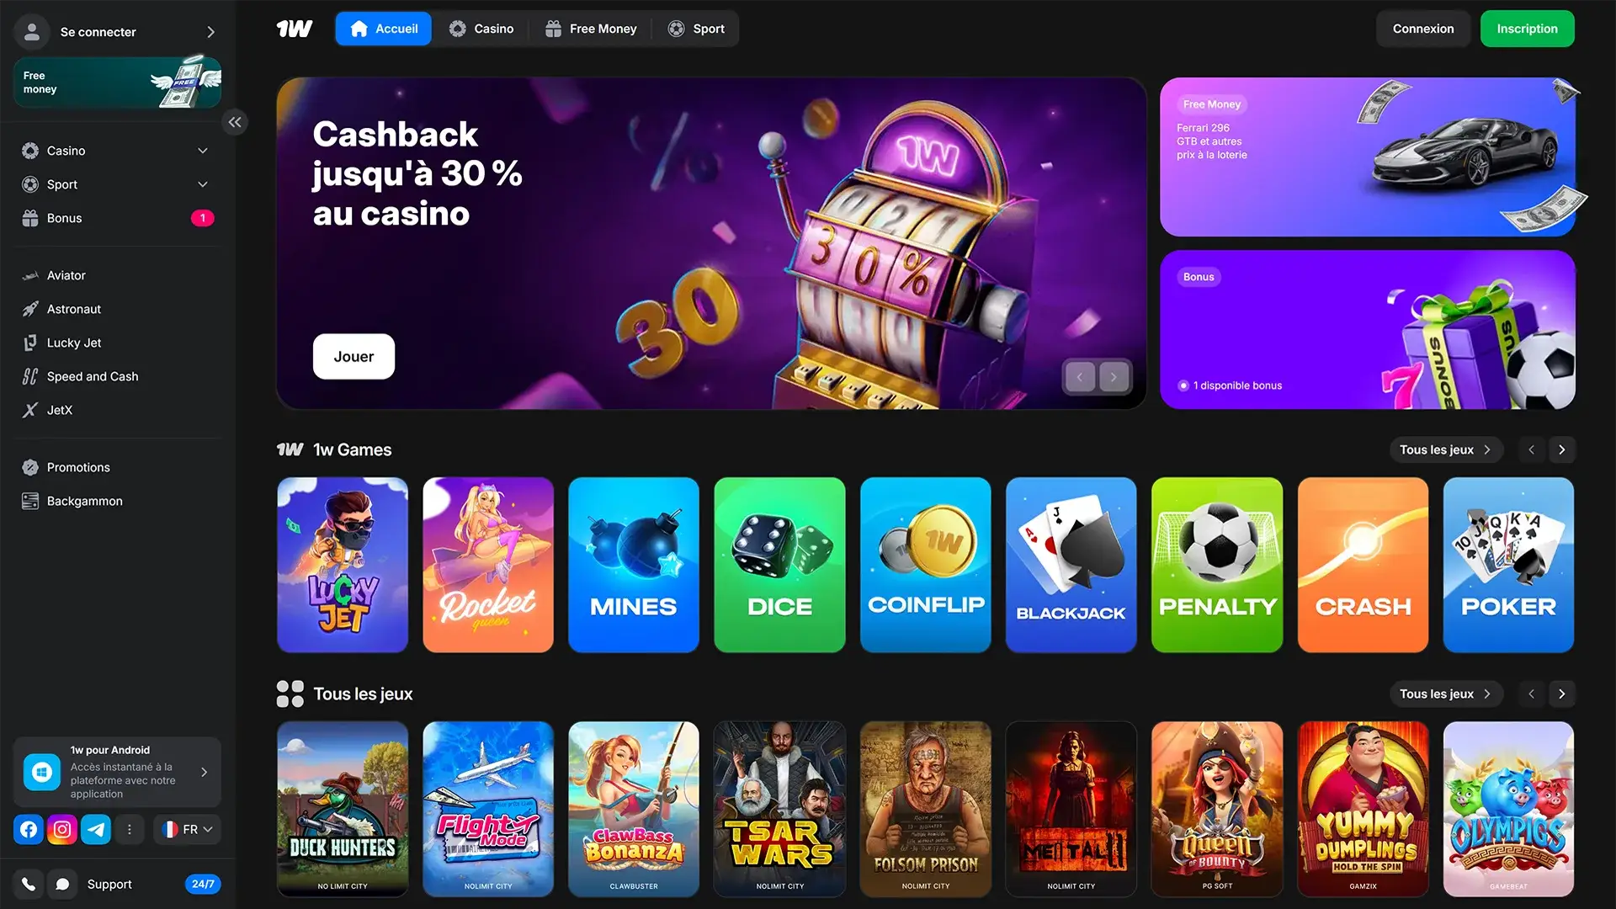The width and height of the screenshot is (1616, 909).
Task: Open the Mines game thumbnail
Action: 634,565
